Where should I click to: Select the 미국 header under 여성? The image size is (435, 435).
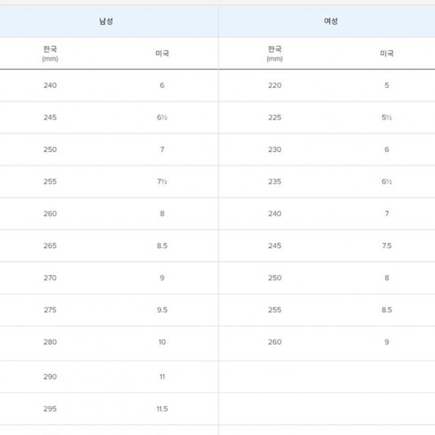tap(387, 53)
